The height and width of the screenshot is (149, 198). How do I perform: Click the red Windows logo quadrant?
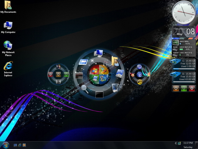click(x=94, y=70)
